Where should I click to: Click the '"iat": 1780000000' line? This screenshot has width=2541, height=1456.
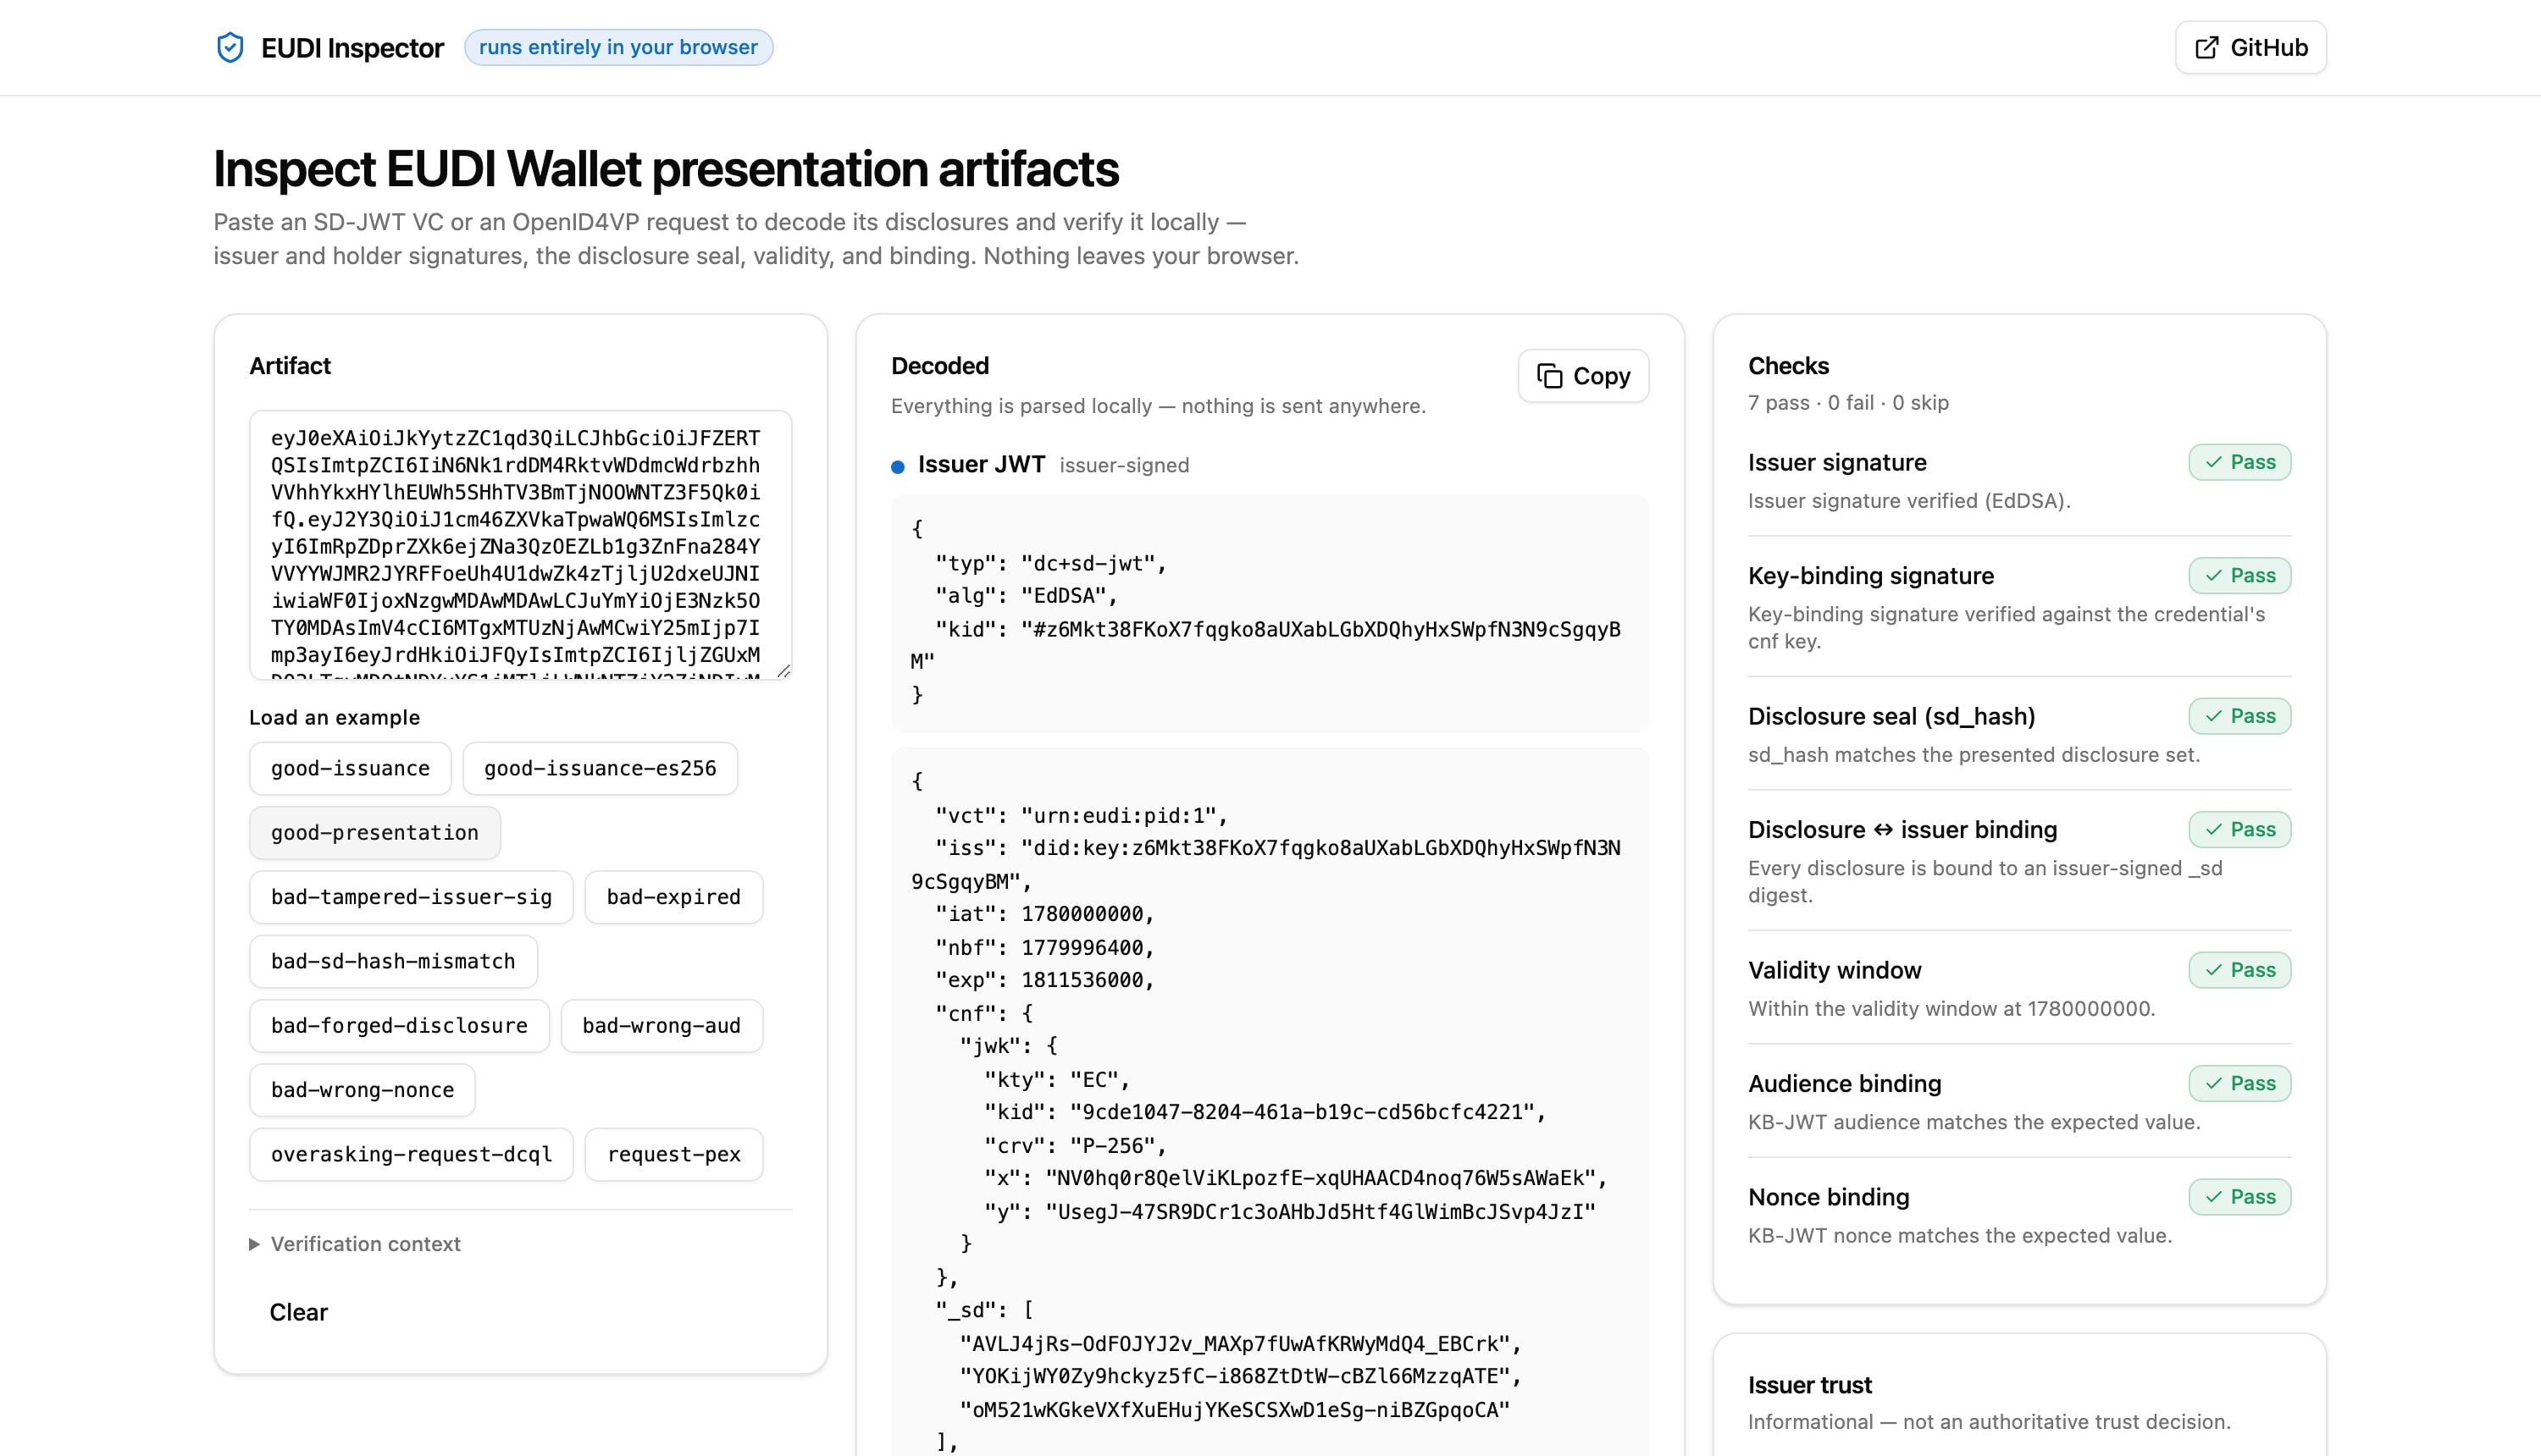[x=1044, y=914]
